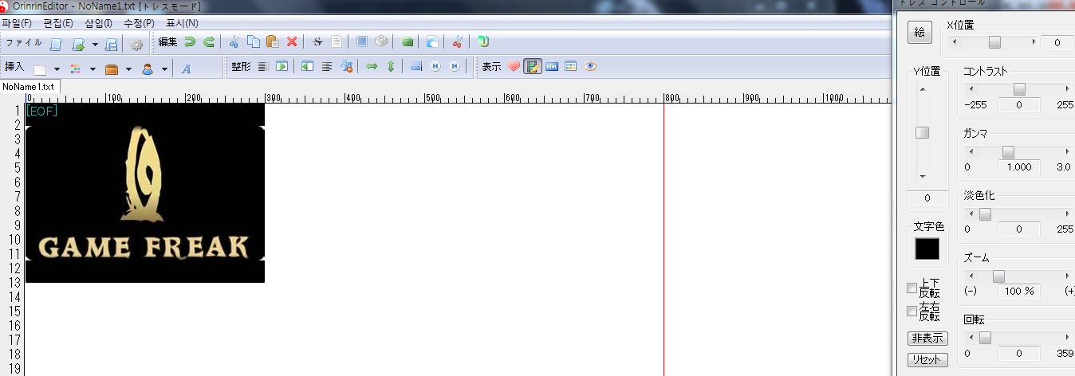Open the 파일(F) menu

click(17, 23)
